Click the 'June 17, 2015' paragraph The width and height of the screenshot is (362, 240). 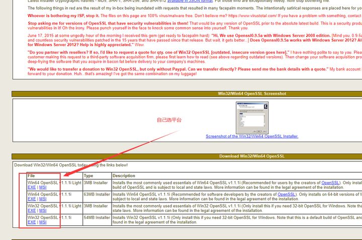click(194, 40)
